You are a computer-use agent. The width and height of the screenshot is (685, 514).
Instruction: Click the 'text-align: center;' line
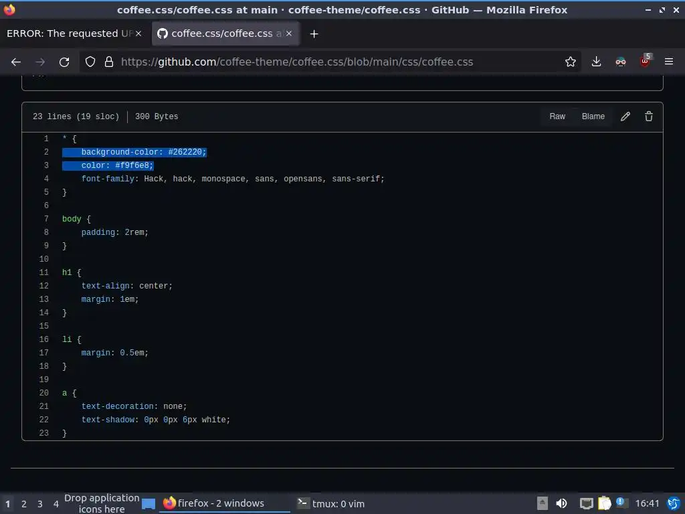point(126,286)
